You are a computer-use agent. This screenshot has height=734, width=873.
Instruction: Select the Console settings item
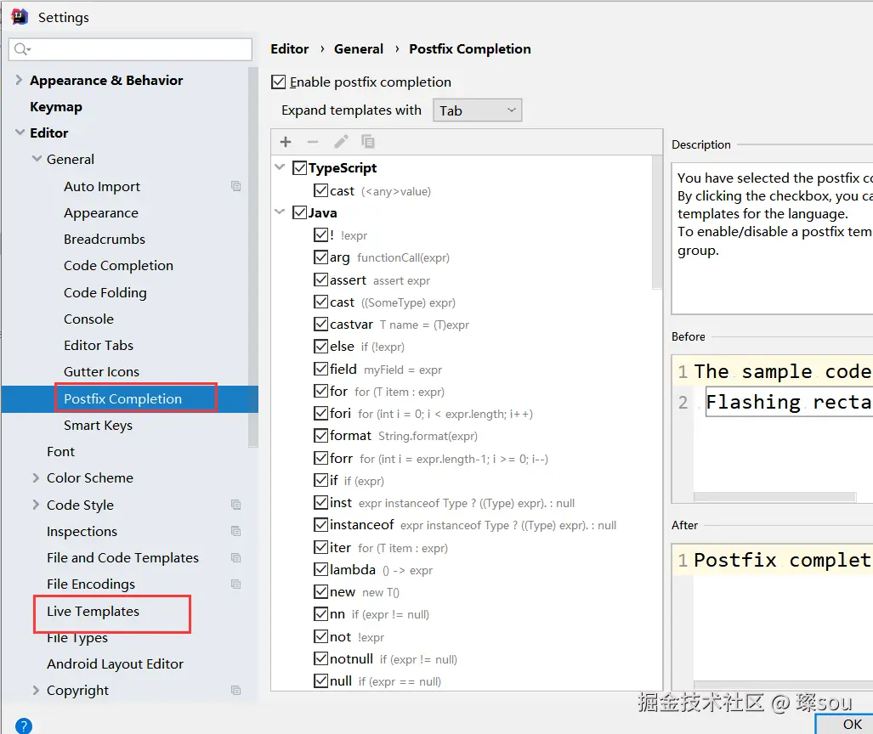click(x=88, y=319)
